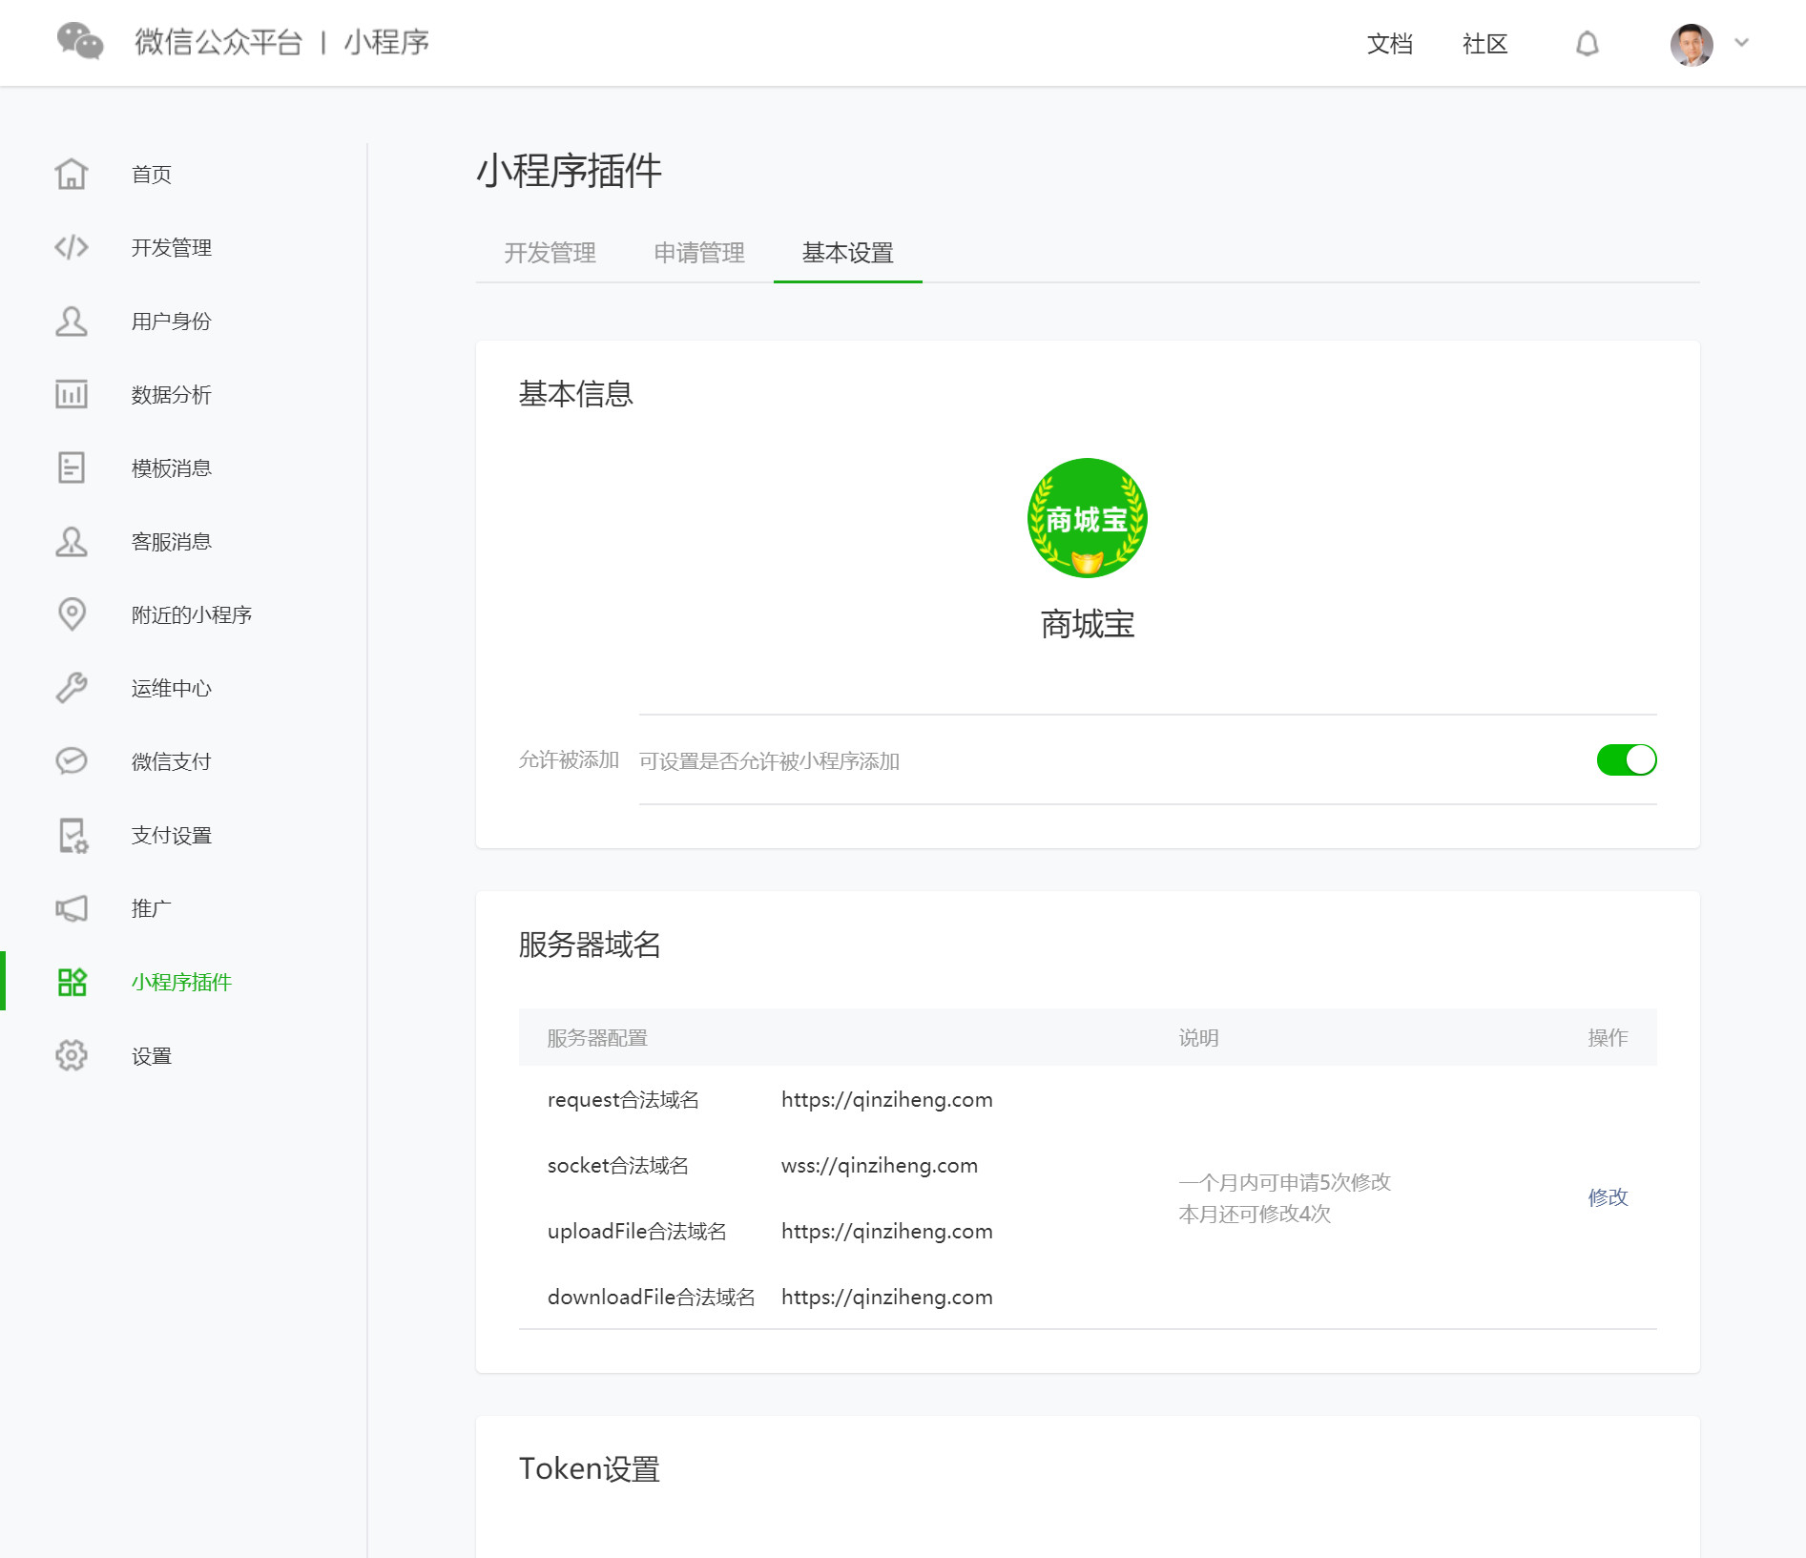Click the 商城宝 name text
This screenshot has width=1806, height=1558.
[1088, 624]
